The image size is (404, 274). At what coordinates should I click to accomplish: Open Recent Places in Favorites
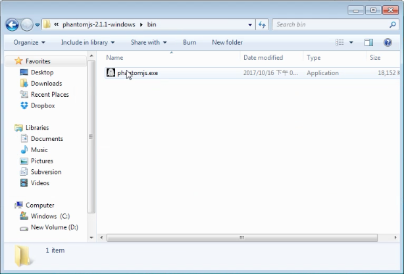[50, 94]
